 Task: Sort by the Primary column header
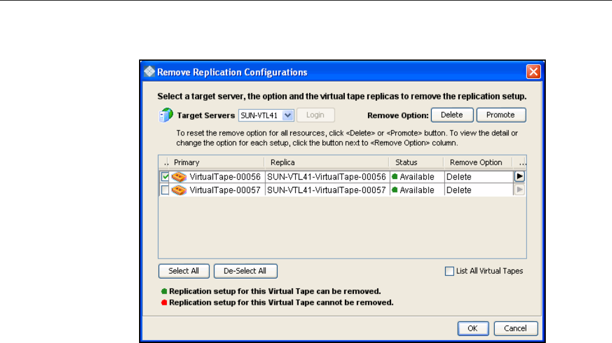(x=216, y=163)
